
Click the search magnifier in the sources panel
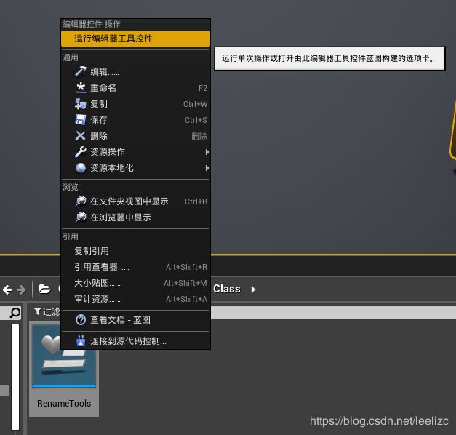pos(15,313)
